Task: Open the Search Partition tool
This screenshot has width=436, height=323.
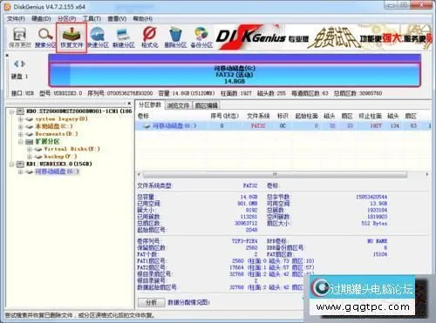Action: [45, 37]
